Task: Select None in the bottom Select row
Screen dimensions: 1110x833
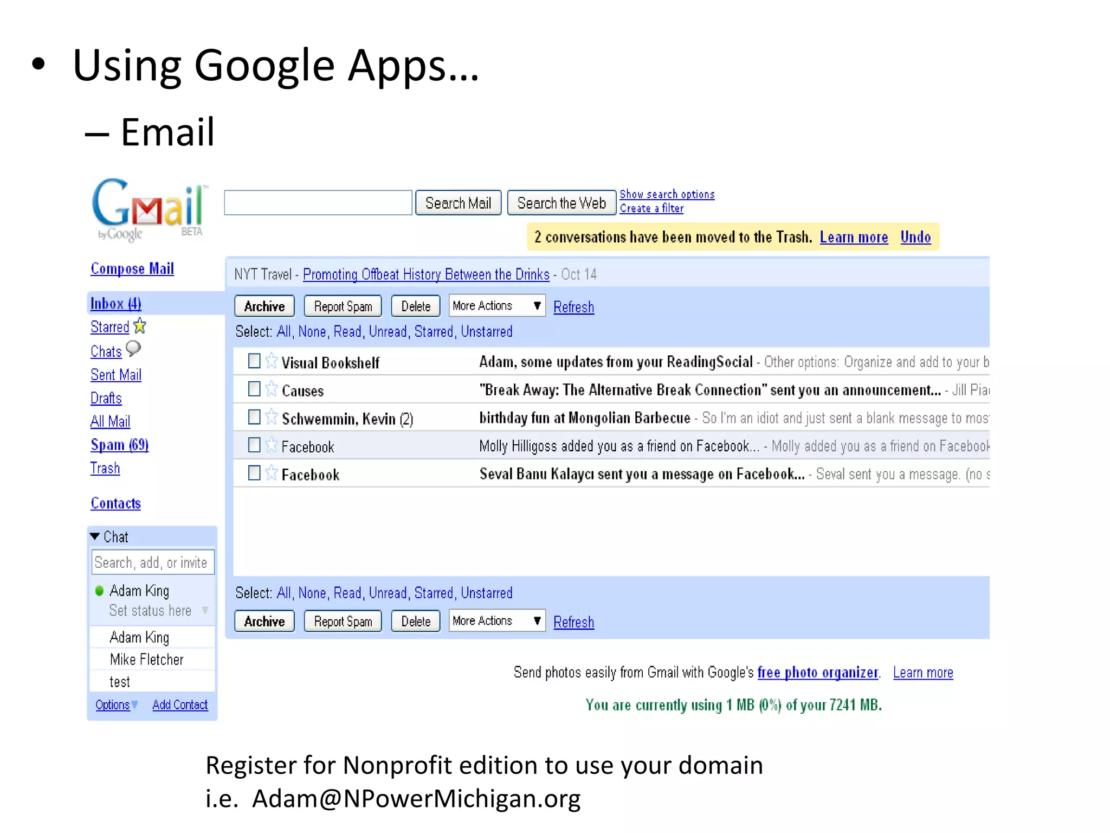Action: click(x=312, y=593)
